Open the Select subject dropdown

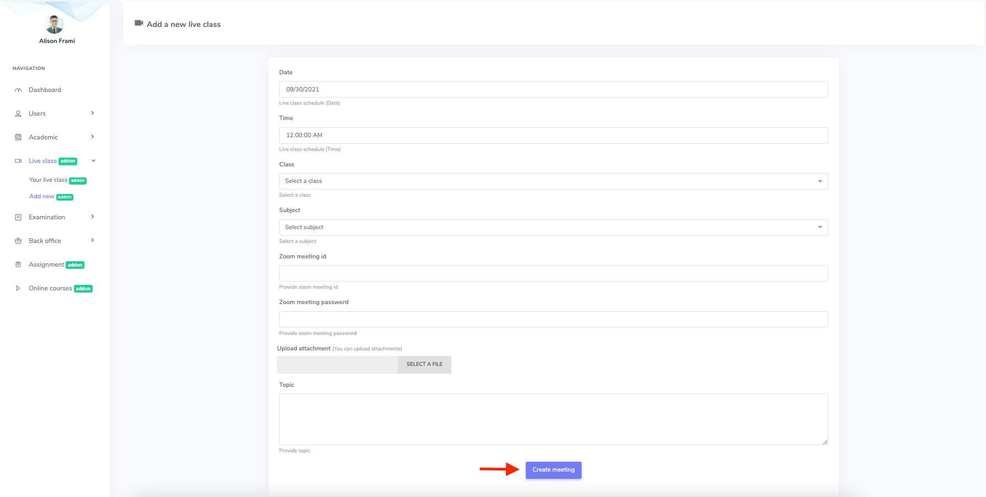point(553,228)
